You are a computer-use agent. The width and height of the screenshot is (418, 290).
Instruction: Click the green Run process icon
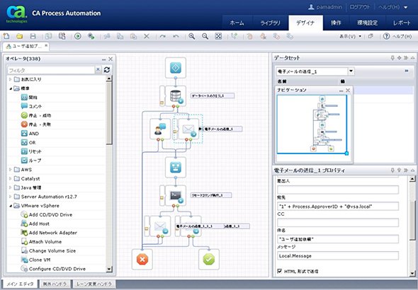coord(77,36)
